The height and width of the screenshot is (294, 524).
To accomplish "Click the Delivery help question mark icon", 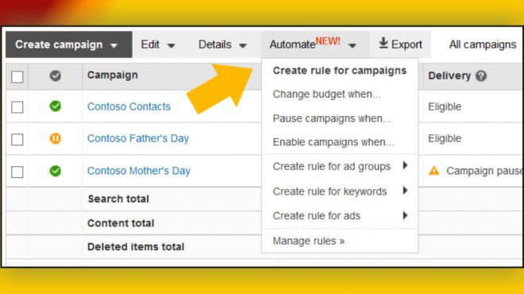I will 481,76.
